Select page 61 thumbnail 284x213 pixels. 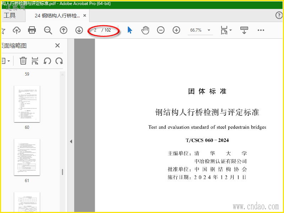[x=27, y=157]
